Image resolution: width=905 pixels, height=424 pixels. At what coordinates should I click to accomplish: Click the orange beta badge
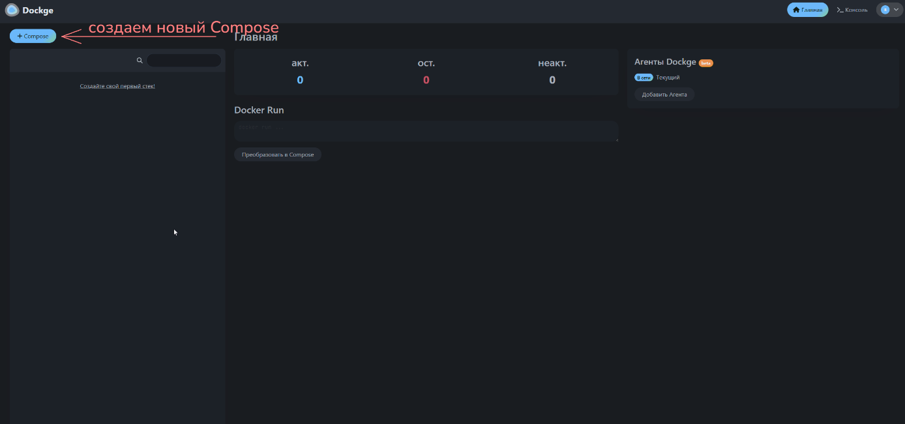(x=706, y=63)
